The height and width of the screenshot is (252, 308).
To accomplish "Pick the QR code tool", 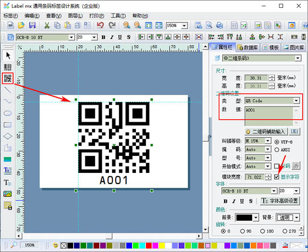I will 8,78.
